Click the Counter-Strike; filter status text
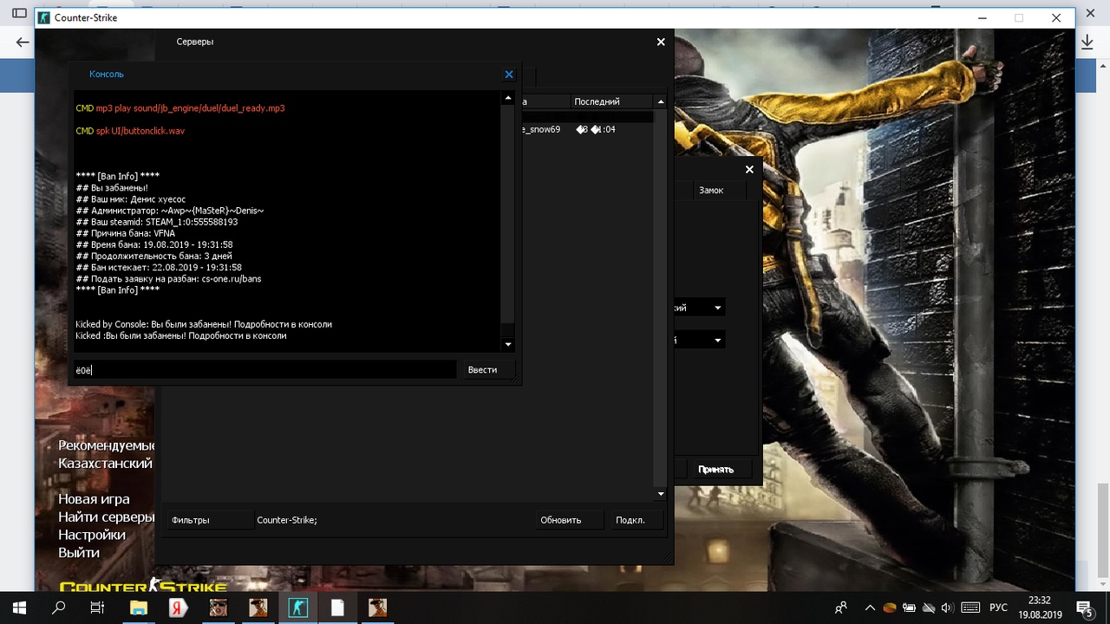1110x624 pixels. click(x=287, y=520)
